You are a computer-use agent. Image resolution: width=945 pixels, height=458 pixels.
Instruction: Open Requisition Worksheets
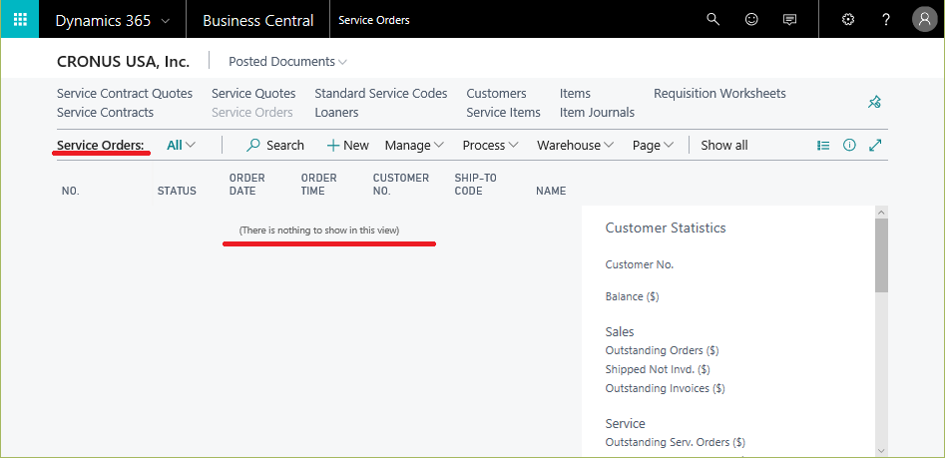(x=719, y=94)
